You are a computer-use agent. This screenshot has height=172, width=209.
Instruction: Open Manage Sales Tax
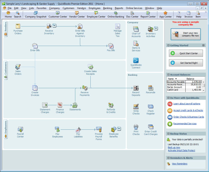click(x=117, y=26)
